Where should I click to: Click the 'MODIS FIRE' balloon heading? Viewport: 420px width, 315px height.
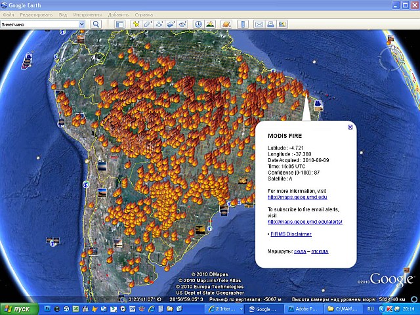285,136
